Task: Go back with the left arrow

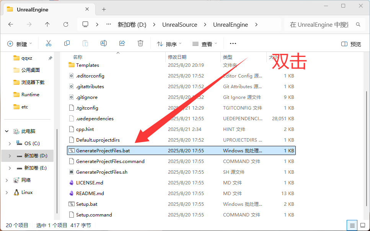Action: click(11, 24)
